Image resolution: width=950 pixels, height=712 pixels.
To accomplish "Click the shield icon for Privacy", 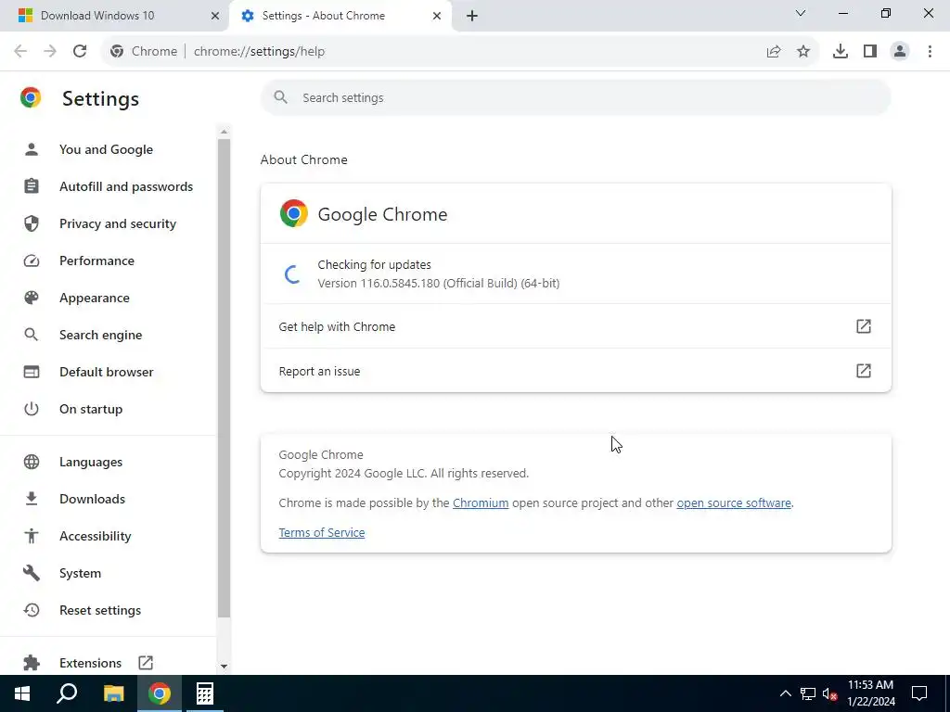I will click(x=32, y=223).
